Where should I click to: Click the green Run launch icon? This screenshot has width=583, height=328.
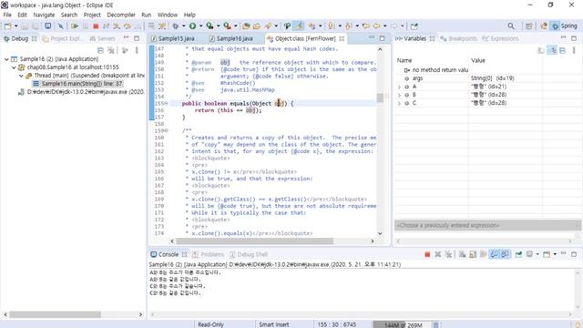tap(192, 26)
